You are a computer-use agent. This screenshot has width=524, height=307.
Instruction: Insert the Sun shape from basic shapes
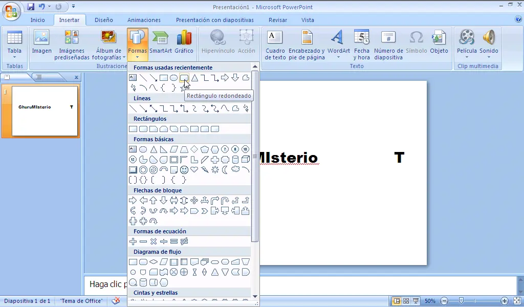click(x=215, y=170)
